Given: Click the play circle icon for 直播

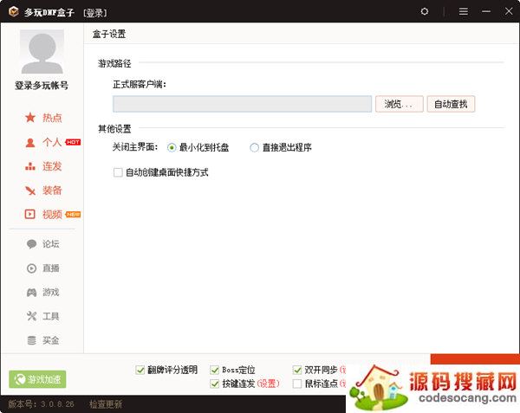Looking at the screenshot, I should pyautogui.click(x=31, y=268).
